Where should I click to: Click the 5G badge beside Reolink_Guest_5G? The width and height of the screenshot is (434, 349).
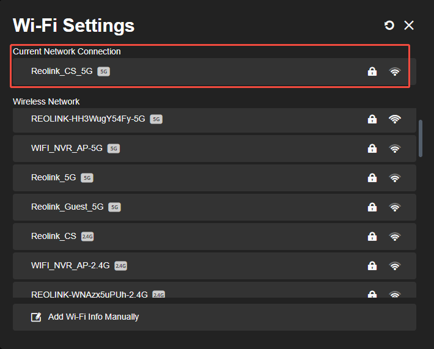click(114, 207)
